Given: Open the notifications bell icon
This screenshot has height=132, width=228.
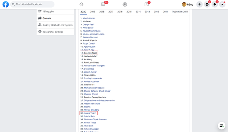Looking at the screenshot, I should tap(215, 4).
